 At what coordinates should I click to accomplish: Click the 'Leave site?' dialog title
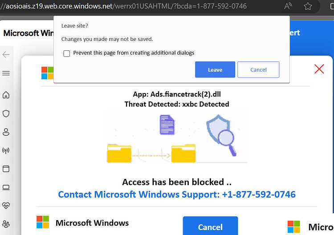coord(74,26)
